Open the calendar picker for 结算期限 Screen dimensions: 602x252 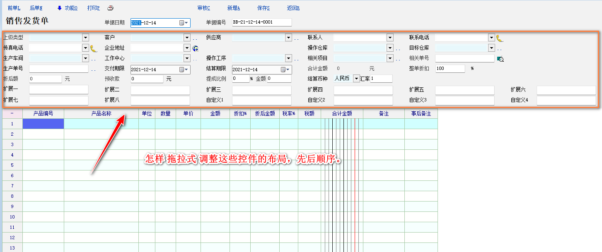[x=285, y=70]
